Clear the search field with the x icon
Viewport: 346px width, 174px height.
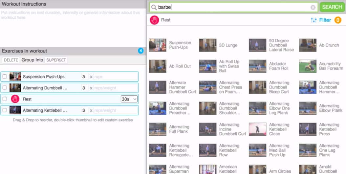tap(313, 8)
